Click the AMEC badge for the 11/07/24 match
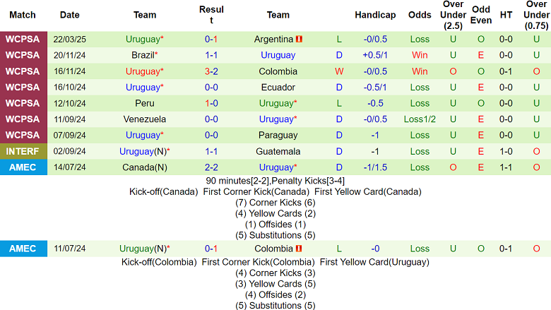 tap(23, 249)
